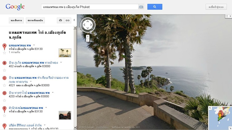Open the สำนักสงฆ์แหลมพรหมเทพ result link
The image size is (232, 130).
tap(26, 108)
